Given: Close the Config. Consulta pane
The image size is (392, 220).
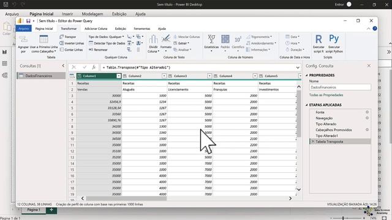Looking at the screenshot, I should tap(369, 65).
